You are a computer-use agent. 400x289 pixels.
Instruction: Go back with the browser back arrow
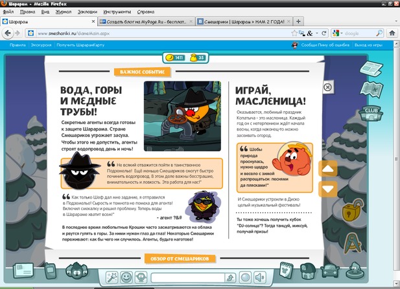(8, 33)
